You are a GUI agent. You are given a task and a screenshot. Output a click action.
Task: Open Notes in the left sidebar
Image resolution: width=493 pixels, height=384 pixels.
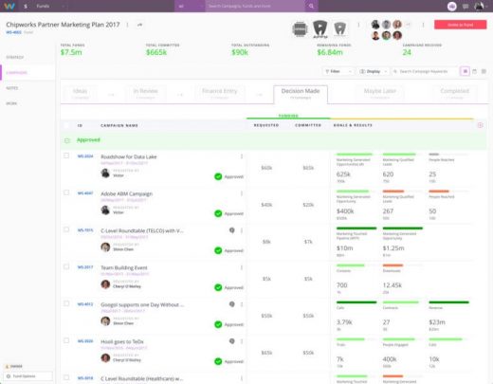(x=12, y=88)
